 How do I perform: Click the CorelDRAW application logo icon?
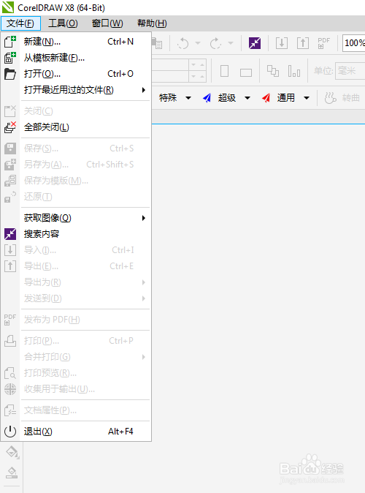[8, 7]
